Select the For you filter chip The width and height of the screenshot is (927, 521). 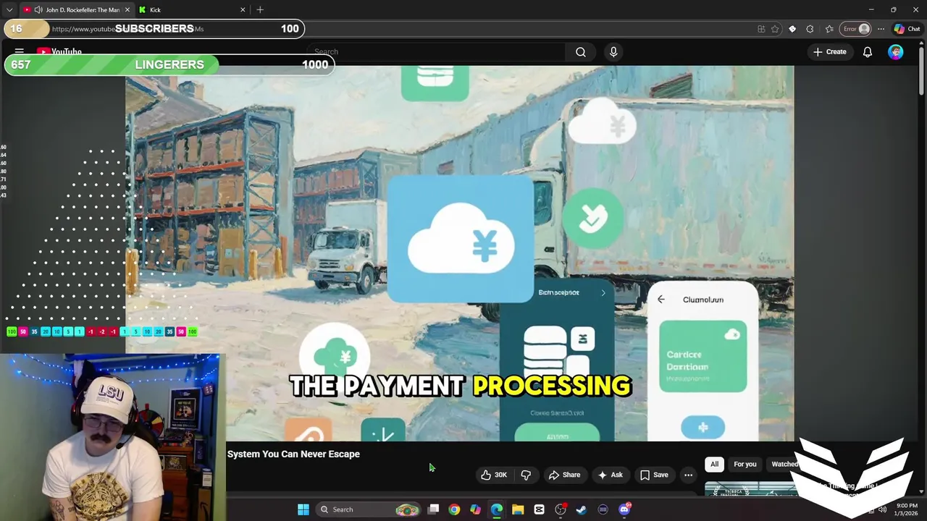point(744,465)
